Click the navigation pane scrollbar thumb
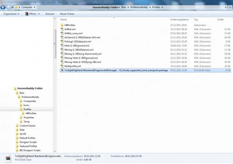The height and width of the screenshot is (164, 233). [x=55, y=44]
